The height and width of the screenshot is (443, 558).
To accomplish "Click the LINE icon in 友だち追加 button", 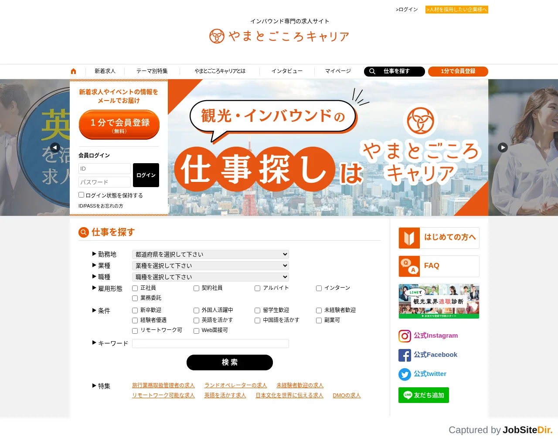I will point(408,395).
